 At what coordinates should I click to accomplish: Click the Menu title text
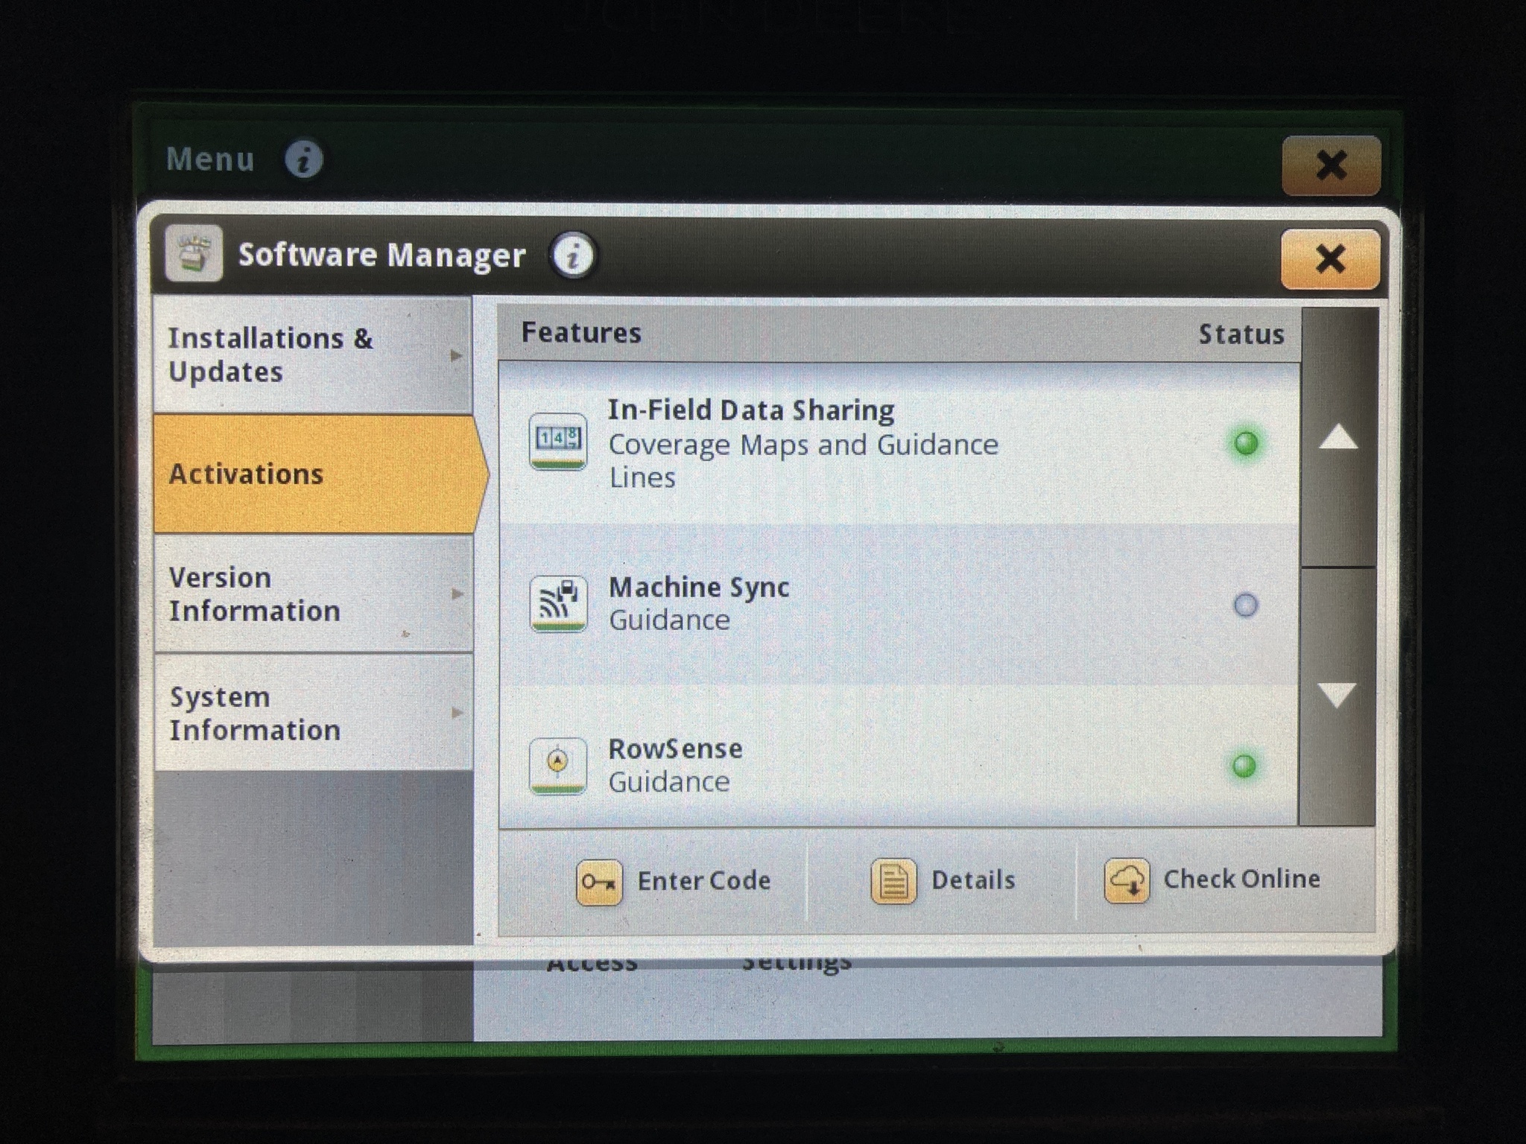[x=210, y=159]
